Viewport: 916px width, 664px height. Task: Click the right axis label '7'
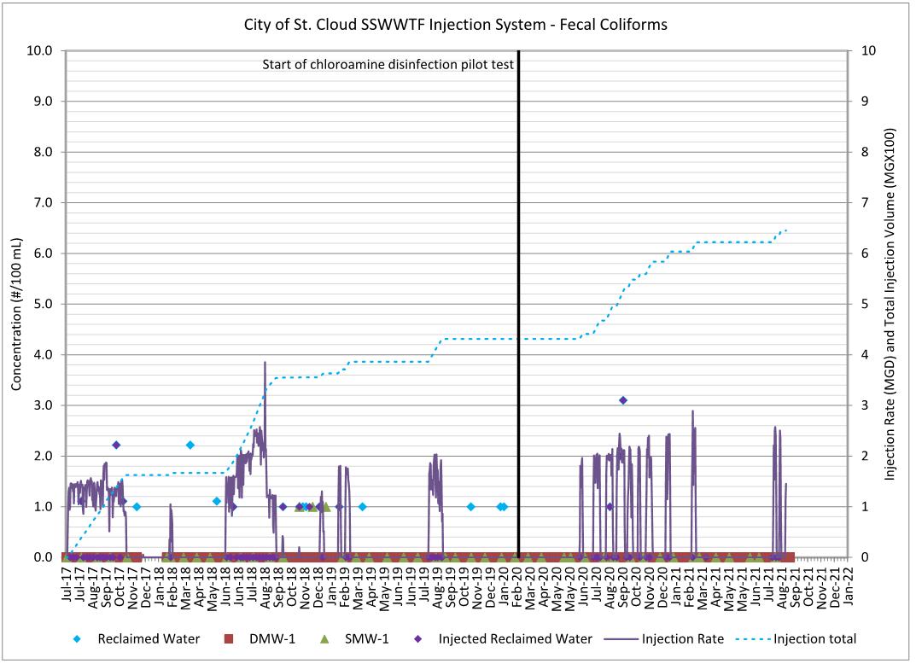[865, 203]
